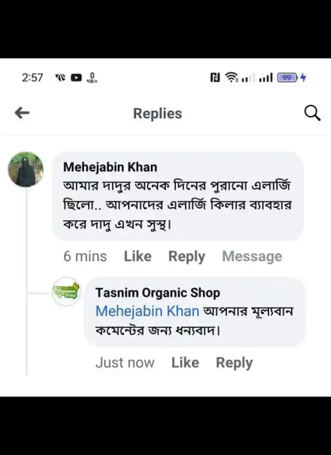Tap the Wi-Fi status icon

231,78
